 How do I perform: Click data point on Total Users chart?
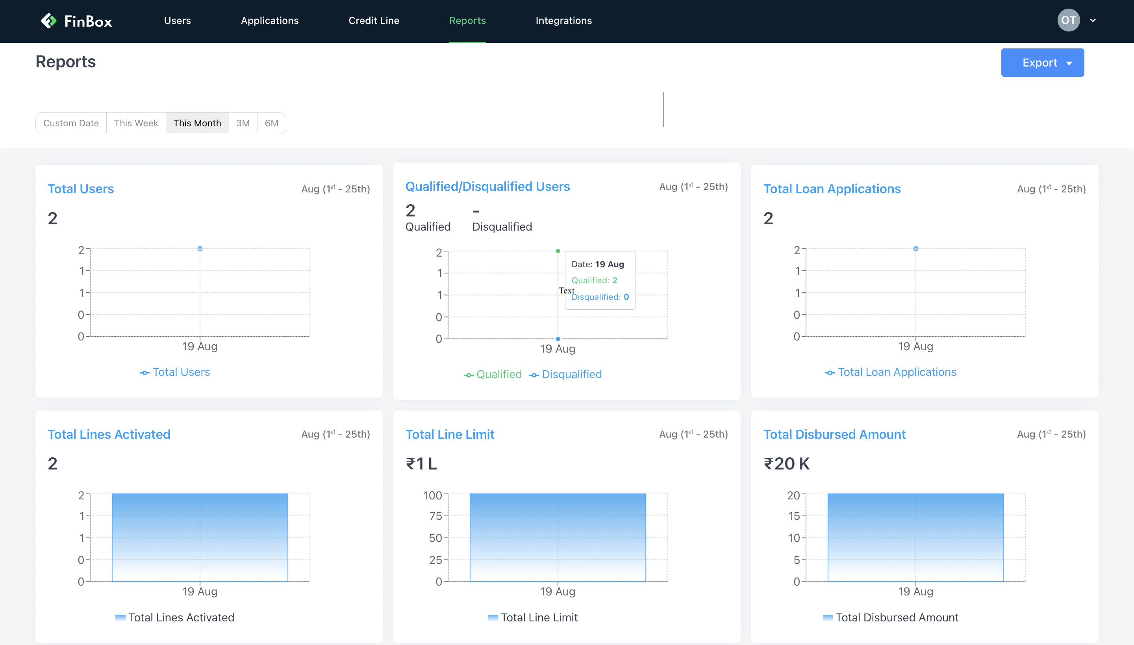click(x=200, y=249)
